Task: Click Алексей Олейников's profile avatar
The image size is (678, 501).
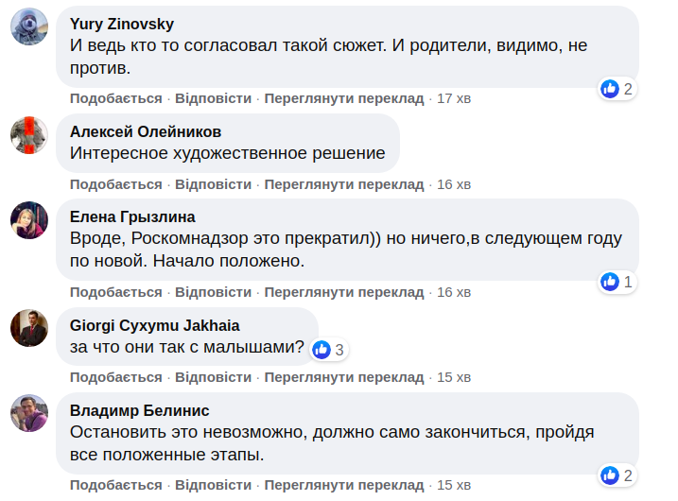Action: pos(29,134)
